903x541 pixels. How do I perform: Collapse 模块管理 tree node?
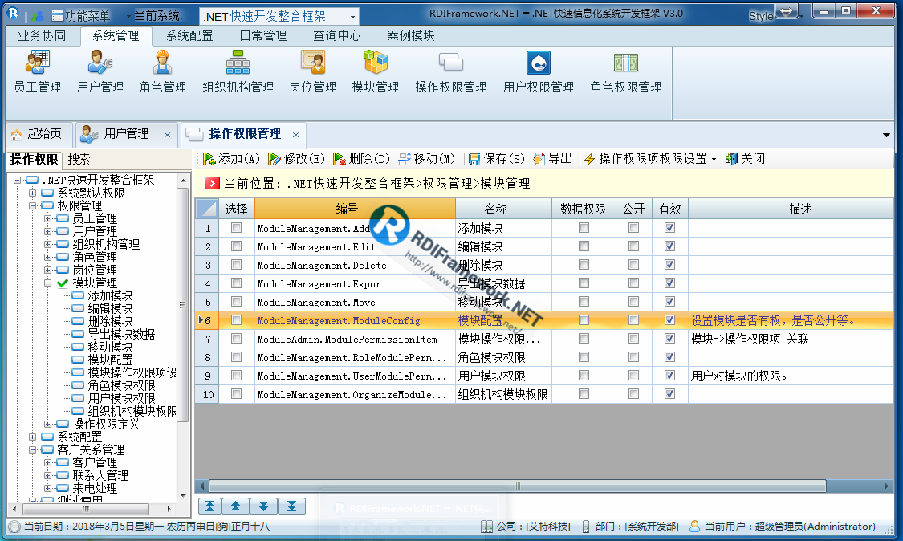tap(48, 283)
